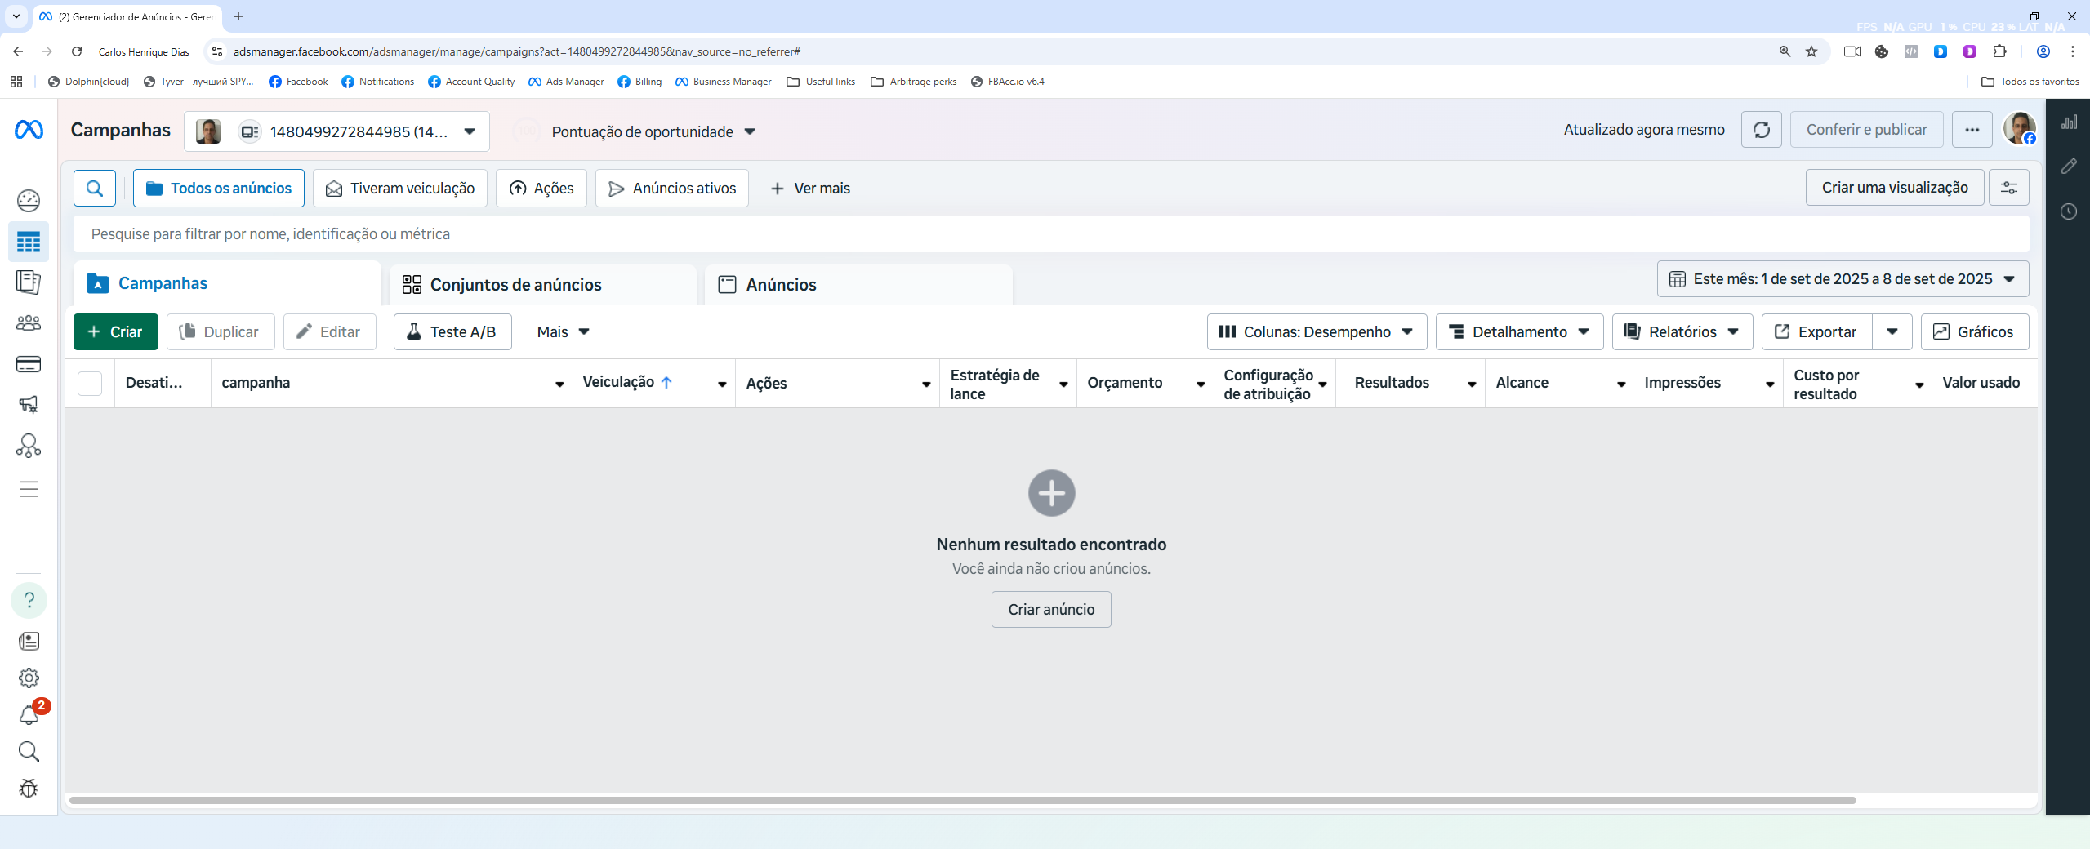Expand Colunas: Desempenho dropdown
This screenshot has height=849, width=2090.
tap(1316, 332)
